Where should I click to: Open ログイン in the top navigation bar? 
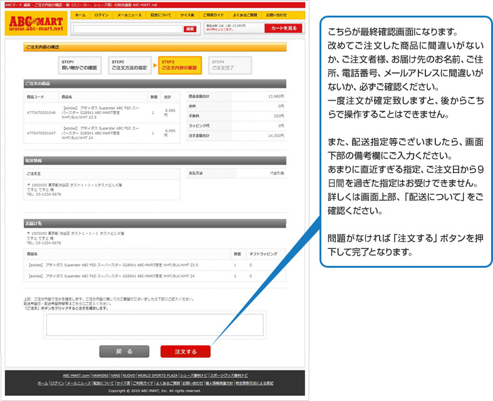pos(101,15)
